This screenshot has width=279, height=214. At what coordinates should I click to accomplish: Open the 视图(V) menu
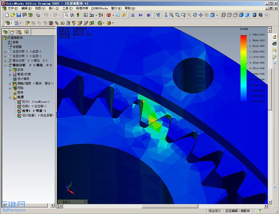point(40,8)
